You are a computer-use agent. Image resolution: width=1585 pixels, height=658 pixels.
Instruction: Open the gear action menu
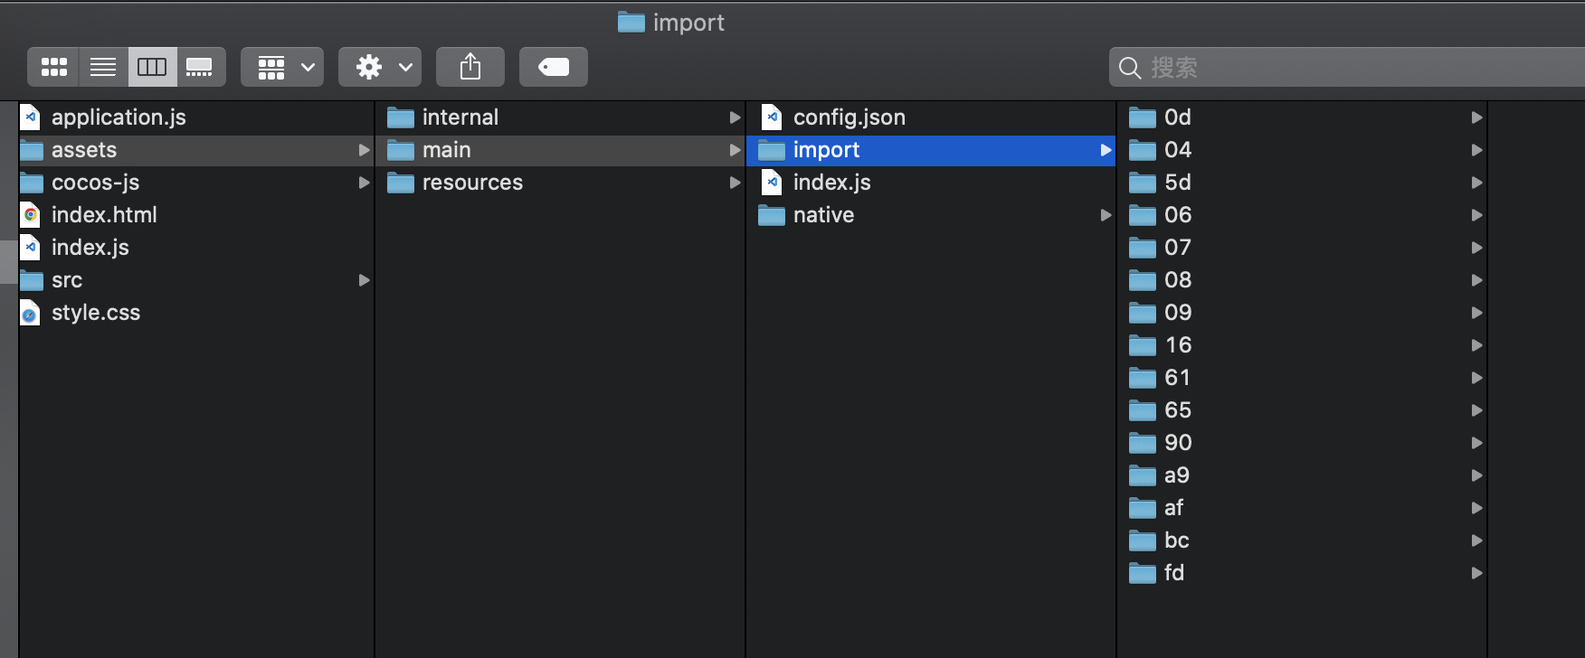pyautogui.click(x=380, y=67)
